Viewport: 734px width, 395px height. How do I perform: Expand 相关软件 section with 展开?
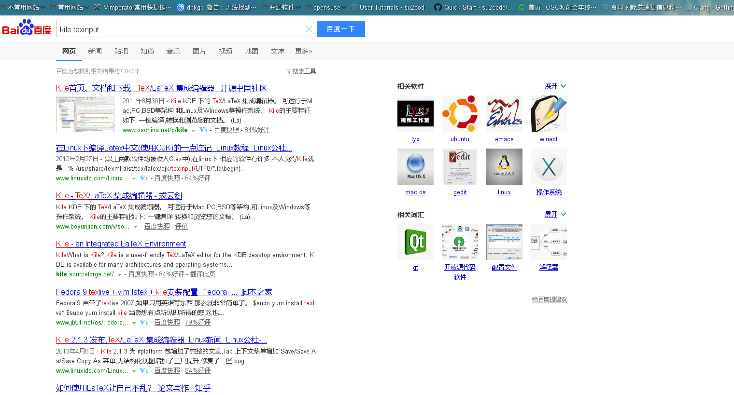click(555, 86)
